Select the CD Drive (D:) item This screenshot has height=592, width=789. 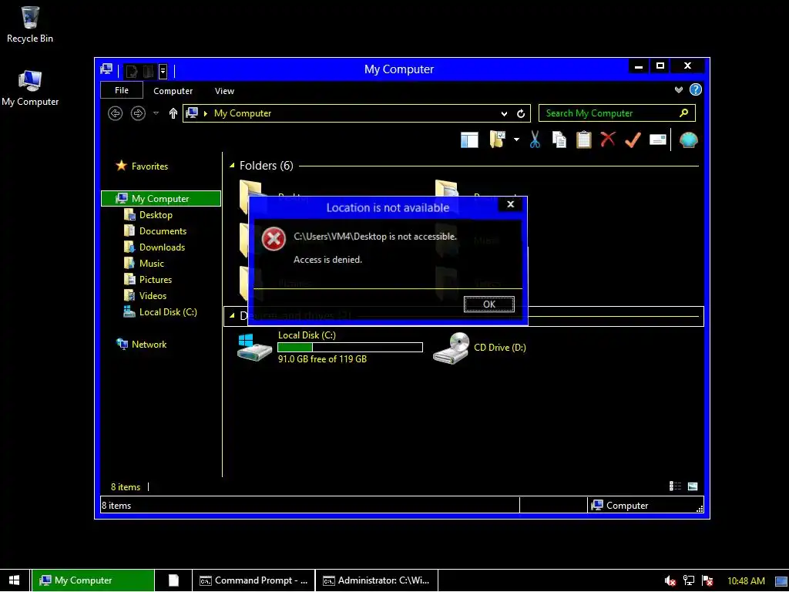click(479, 348)
